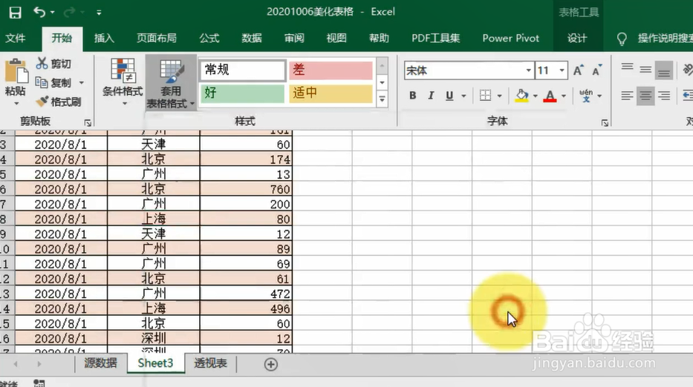Activate the 格式刷 format painter
This screenshot has width=693, height=387.
(x=59, y=102)
